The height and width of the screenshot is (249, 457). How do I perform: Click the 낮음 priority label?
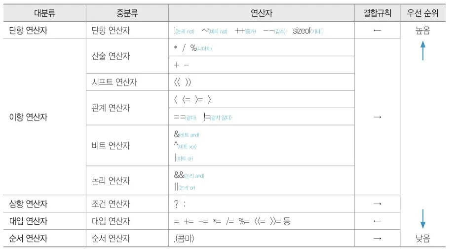[x=422, y=239]
